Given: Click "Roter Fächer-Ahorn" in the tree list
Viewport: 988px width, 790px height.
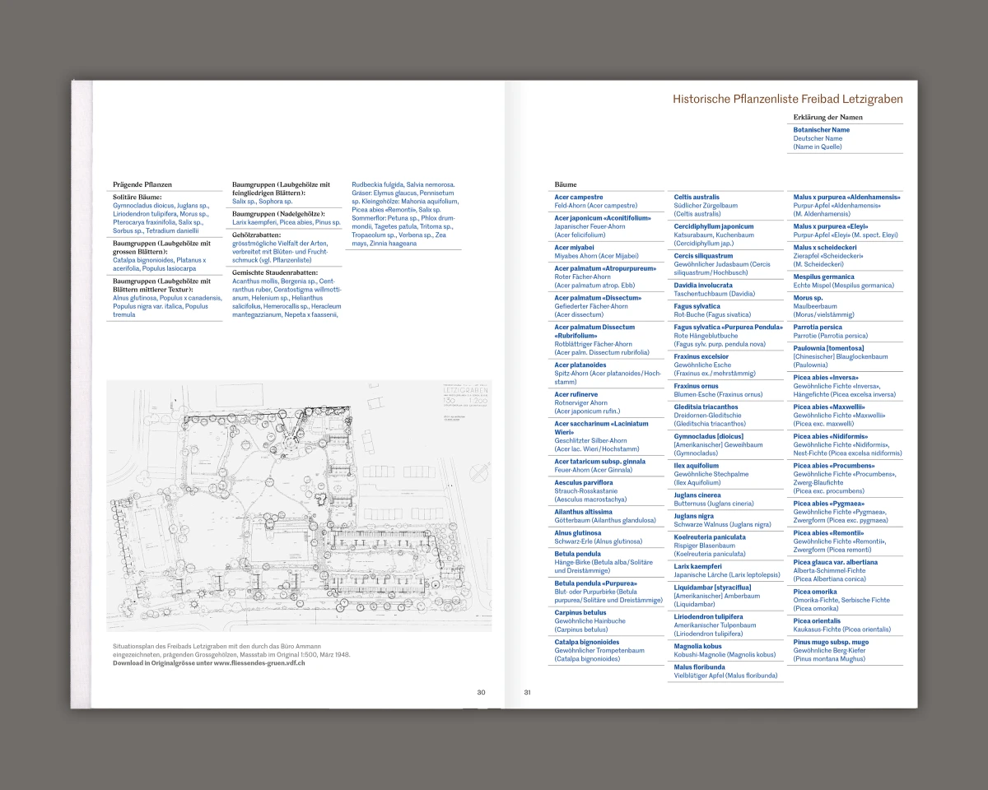Looking at the screenshot, I should click(582, 276).
